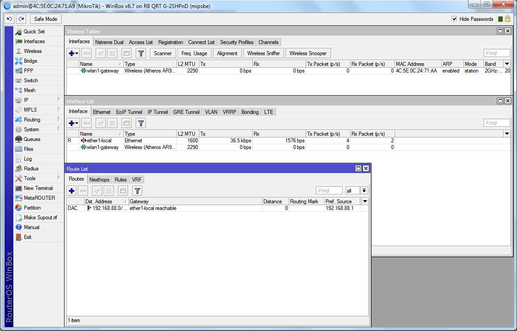517x331 pixels.
Task: Open the column dropdown arrow in Interface List
Action: 506,134
